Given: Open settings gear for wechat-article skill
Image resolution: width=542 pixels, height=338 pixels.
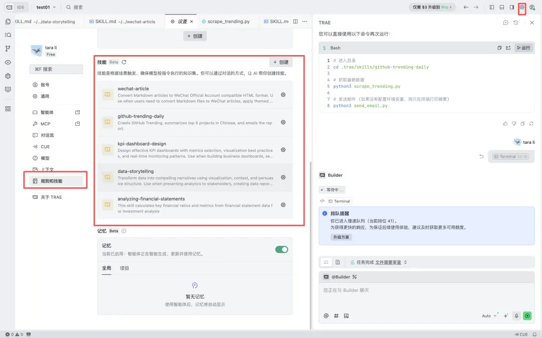Looking at the screenshot, I should pyautogui.click(x=283, y=95).
